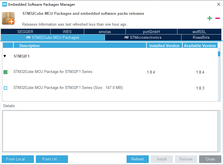Screen dimensions: 223x165
Task: Select the STM32F1 group label
Action: [x=22, y=56]
